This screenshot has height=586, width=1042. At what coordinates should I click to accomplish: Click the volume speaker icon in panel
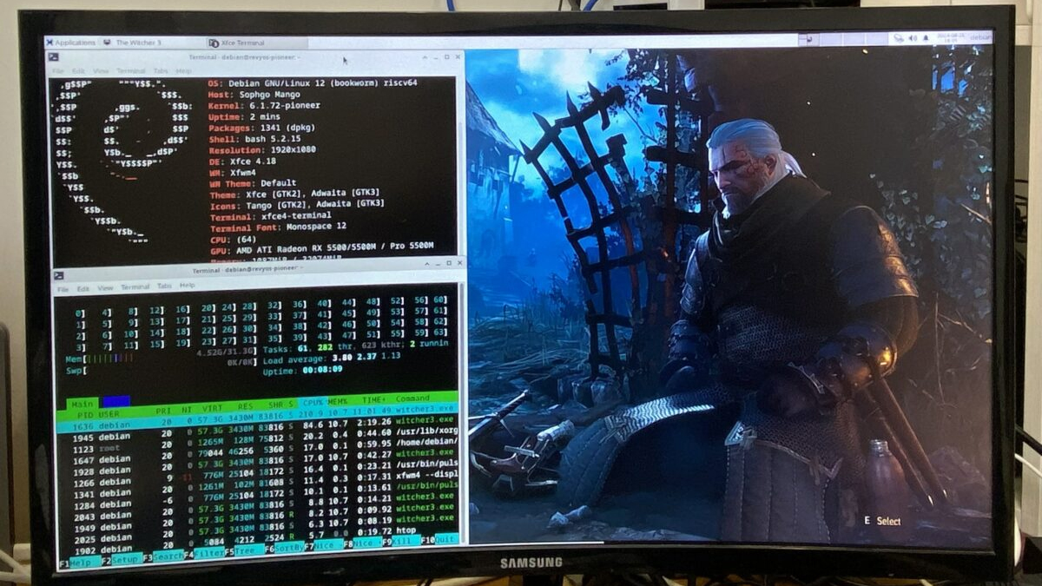[x=913, y=38]
